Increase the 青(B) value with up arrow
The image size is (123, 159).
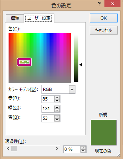tap(57, 117)
